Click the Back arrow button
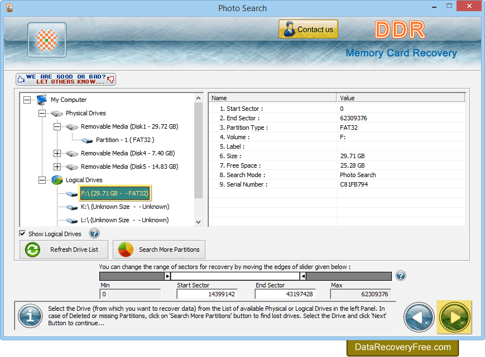The image size is (485, 357). tap(419, 317)
